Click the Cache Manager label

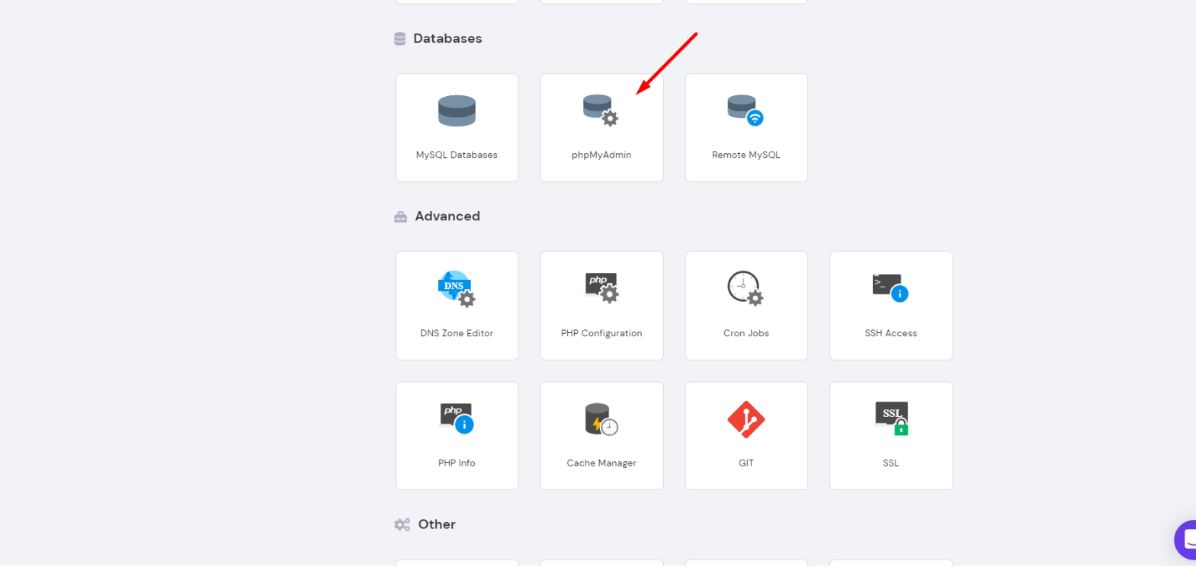coord(601,463)
